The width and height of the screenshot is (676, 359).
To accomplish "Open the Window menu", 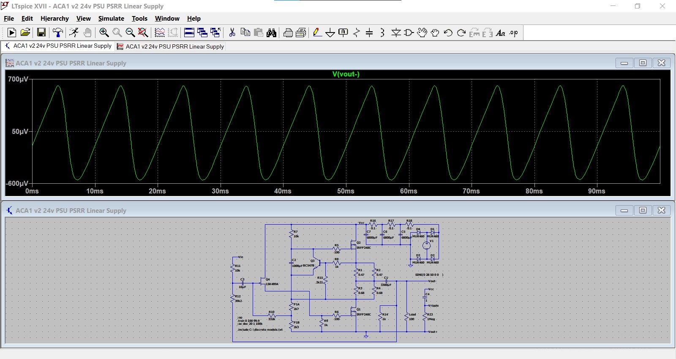I will tap(167, 19).
